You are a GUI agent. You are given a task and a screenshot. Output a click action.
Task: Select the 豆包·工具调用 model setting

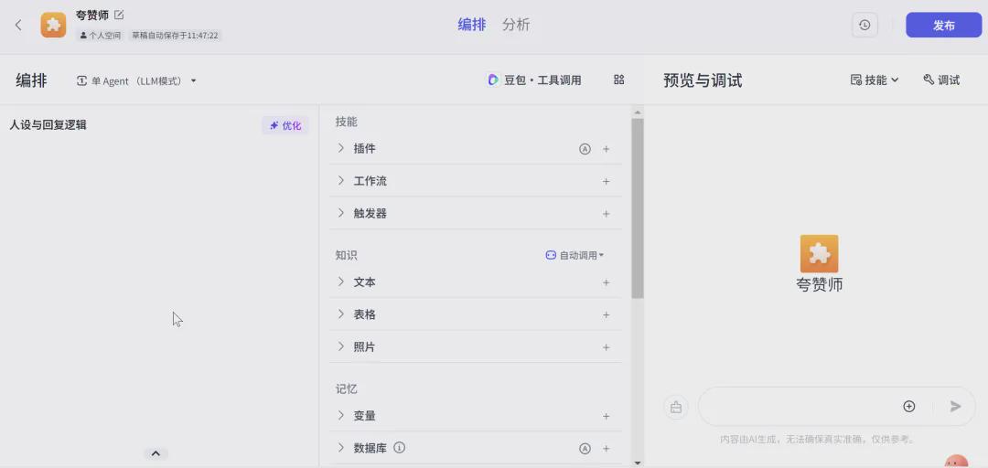tap(534, 80)
